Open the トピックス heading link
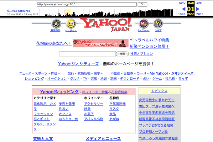Screen dimensions: 213x142 point(159,91)
